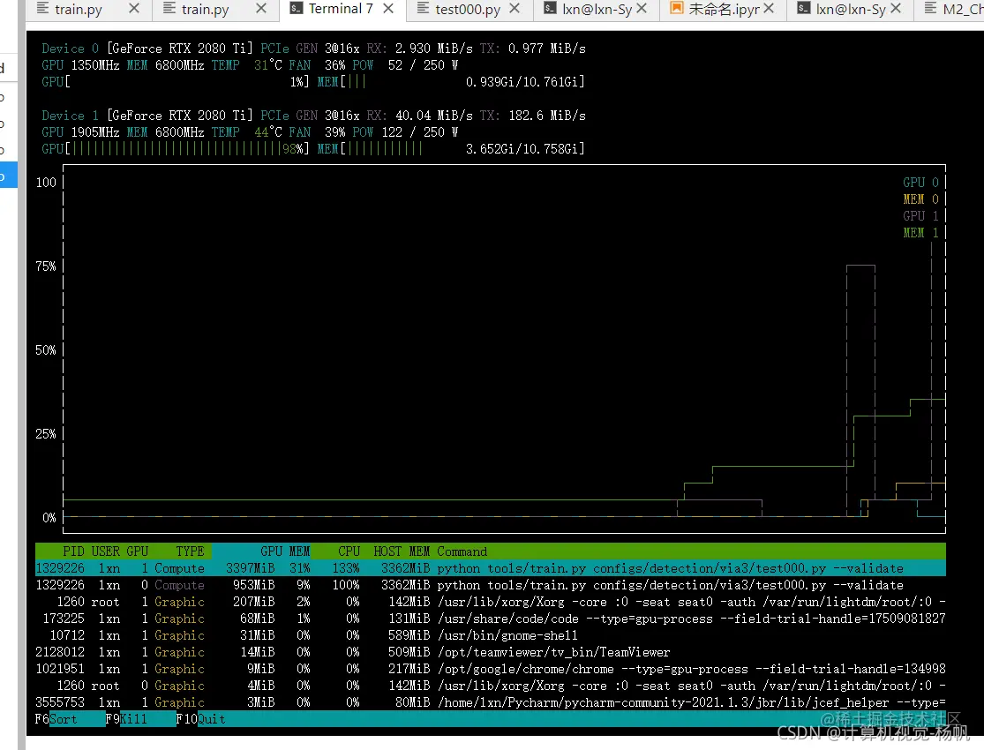Image resolution: width=984 pixels, height=750 pixels.
Task: Select the train.py process using 953MiB
Action: tap(490, 586)
